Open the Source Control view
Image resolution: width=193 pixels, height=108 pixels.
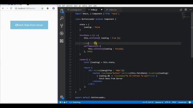coord(62,26)
